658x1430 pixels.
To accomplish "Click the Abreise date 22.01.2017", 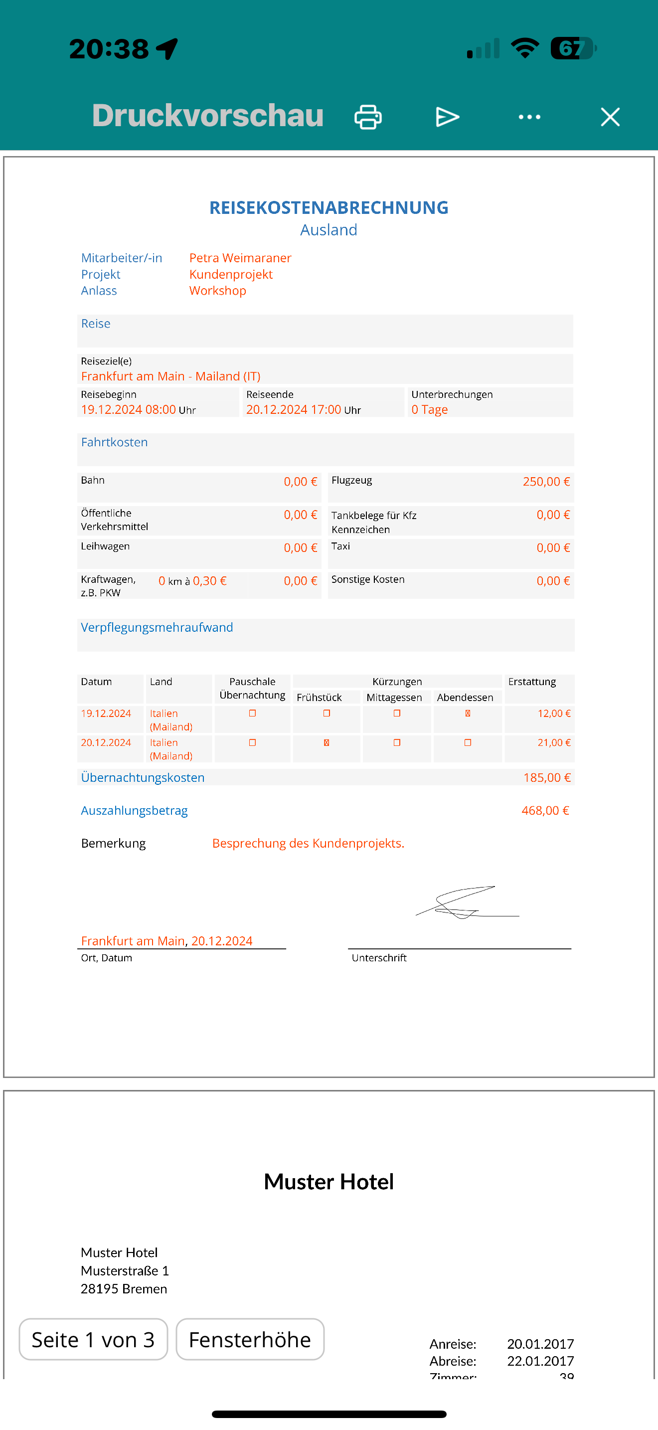I will 540,1361.
